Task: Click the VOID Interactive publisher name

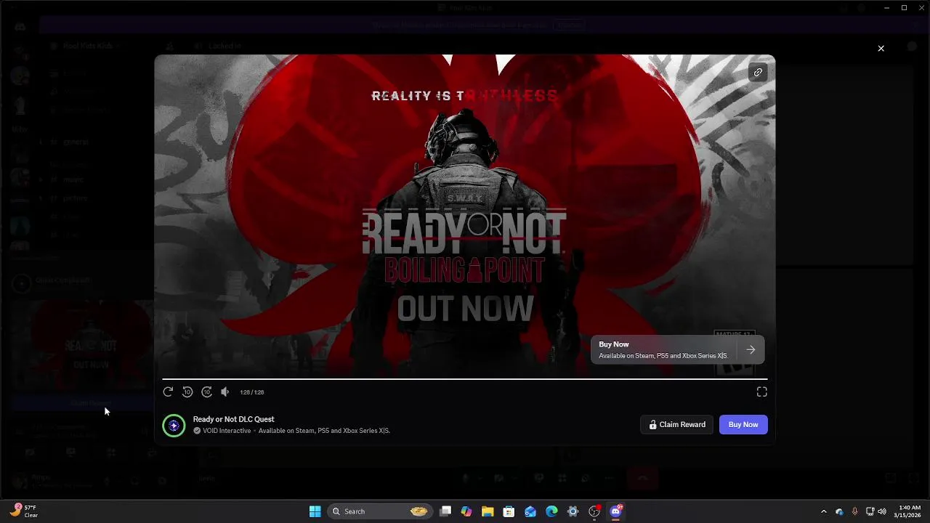Action: 227,431
